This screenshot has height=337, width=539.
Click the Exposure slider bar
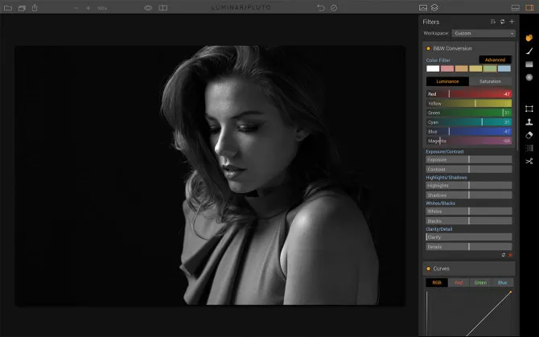[x=469, y=159]
